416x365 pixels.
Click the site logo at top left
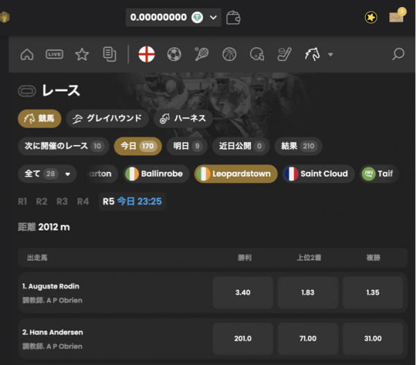(x=5, y=17)
